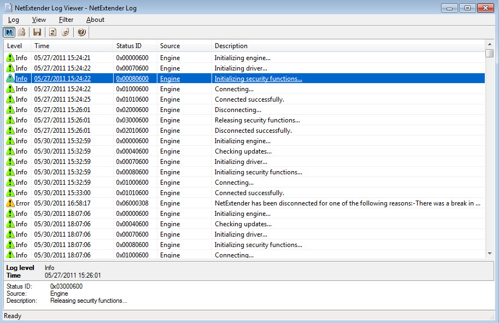Select the time cell 05/27/2011 15:24:25

tap(62, 99)
